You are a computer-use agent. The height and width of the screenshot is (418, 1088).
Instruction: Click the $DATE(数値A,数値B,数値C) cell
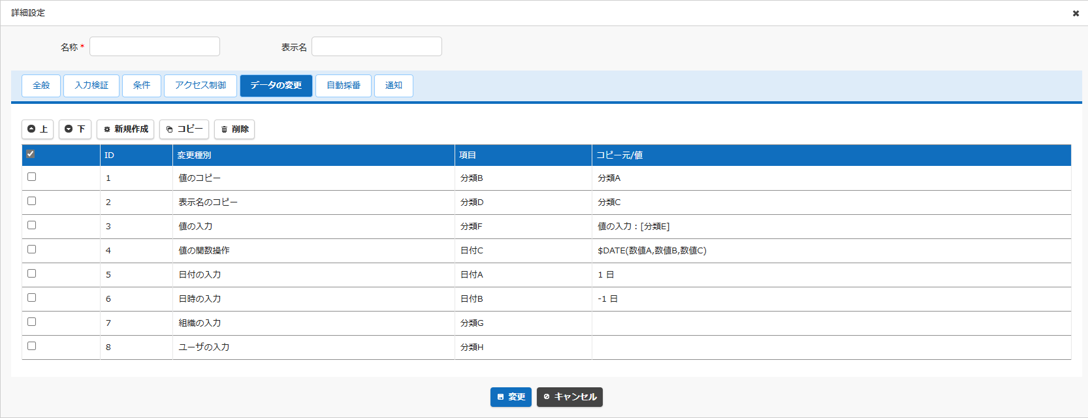pos(831,251)
